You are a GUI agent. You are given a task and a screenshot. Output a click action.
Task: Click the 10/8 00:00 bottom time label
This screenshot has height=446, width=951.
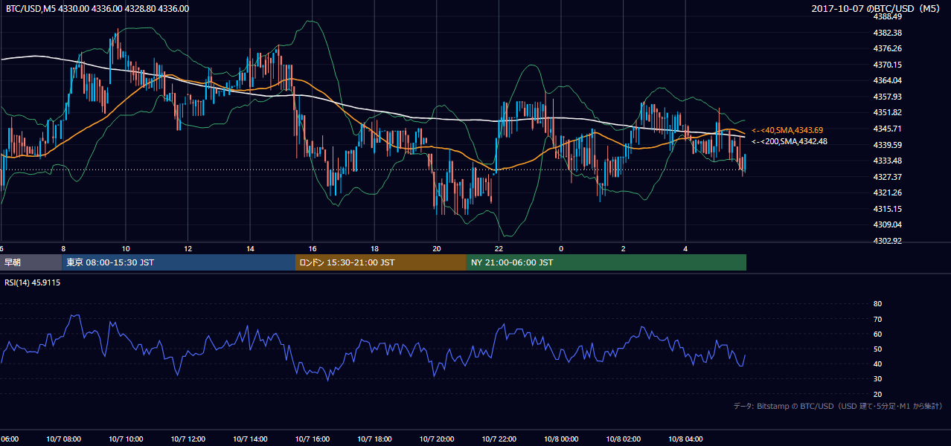pos(561,439)
